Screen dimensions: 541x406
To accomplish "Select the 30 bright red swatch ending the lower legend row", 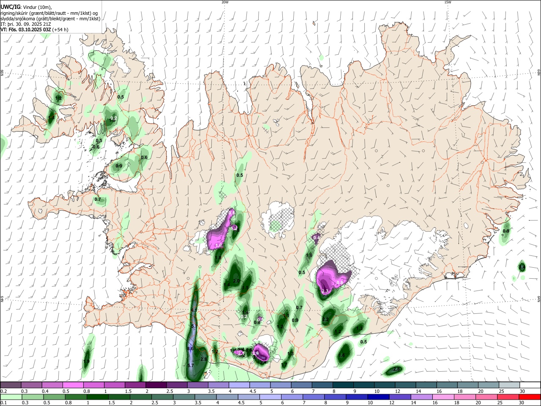I will coord(530,397).
